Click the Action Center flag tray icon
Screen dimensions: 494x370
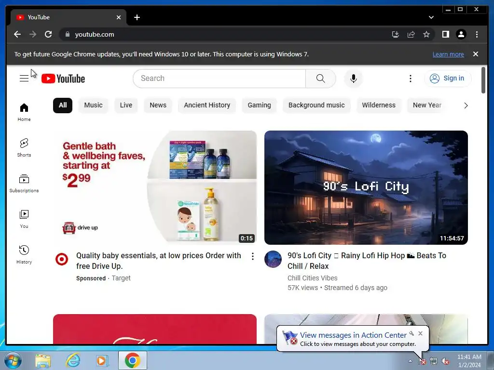422,361
